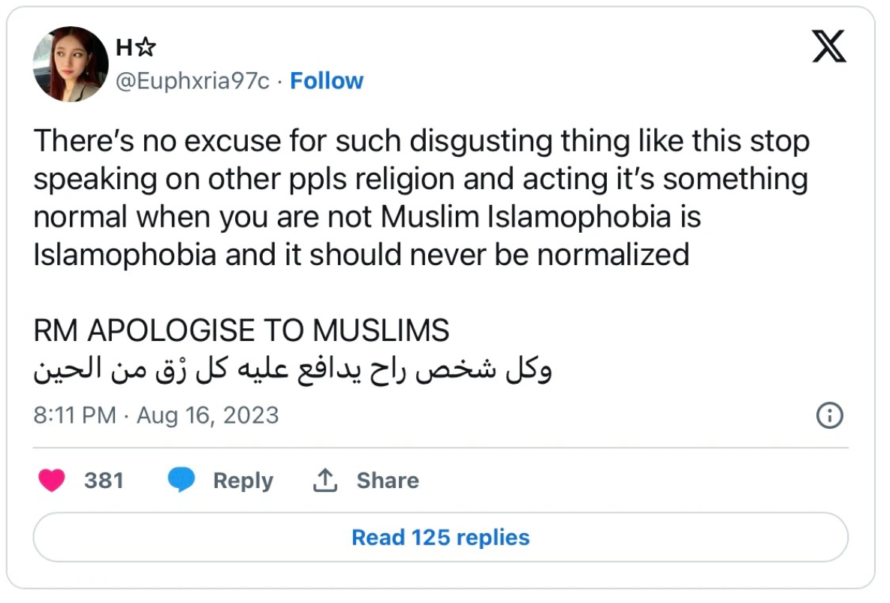
Task: Open the @Euphxria97c handle link
Action: (x=192, y=81)
